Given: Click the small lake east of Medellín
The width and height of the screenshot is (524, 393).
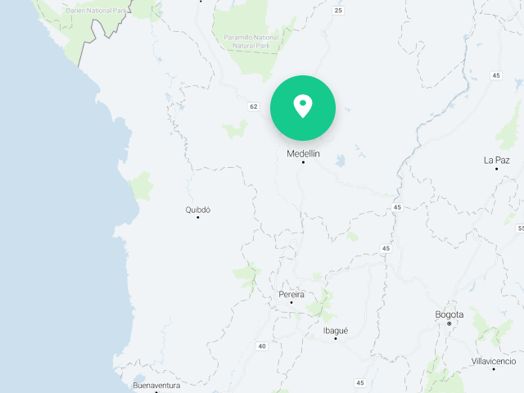Looking at the screenshot, I should coord(341,160).
